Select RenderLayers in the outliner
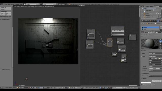This screenshot has height=91, width=162. click(148, 10)
